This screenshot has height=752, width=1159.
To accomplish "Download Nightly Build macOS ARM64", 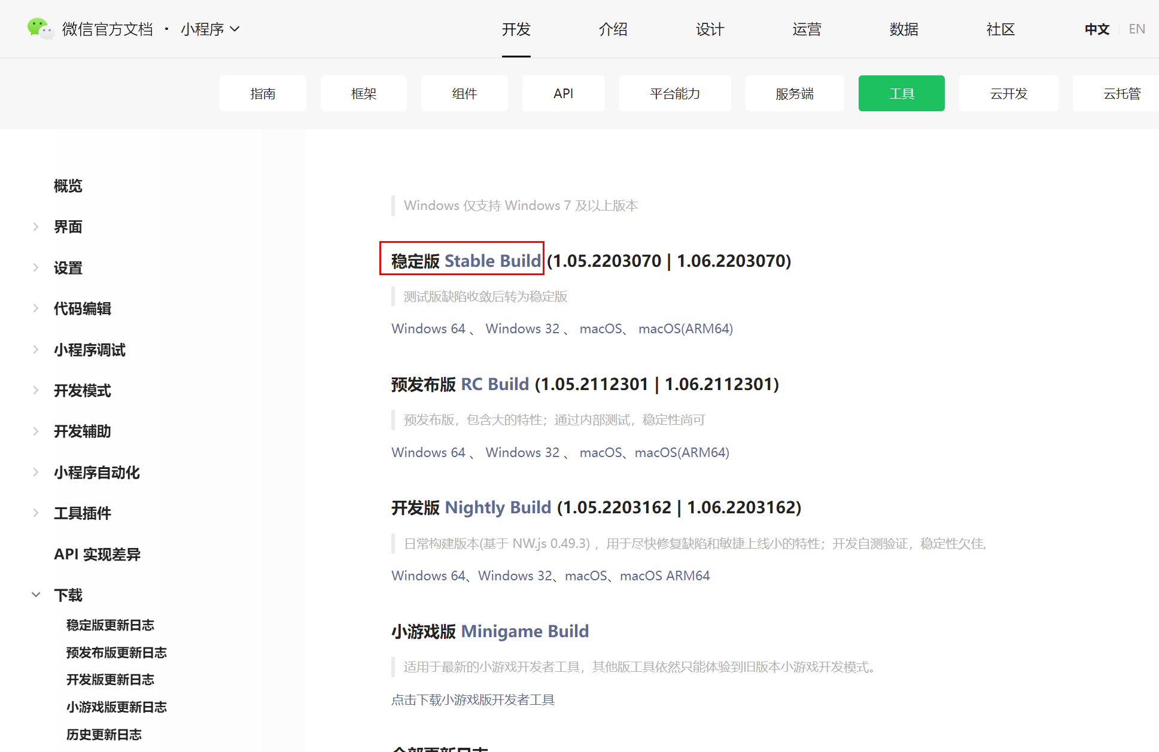I will [x=664, y=576].
